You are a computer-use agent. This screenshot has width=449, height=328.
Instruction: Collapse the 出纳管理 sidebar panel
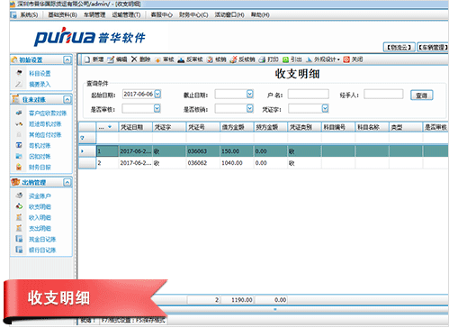tap(67, 182)
